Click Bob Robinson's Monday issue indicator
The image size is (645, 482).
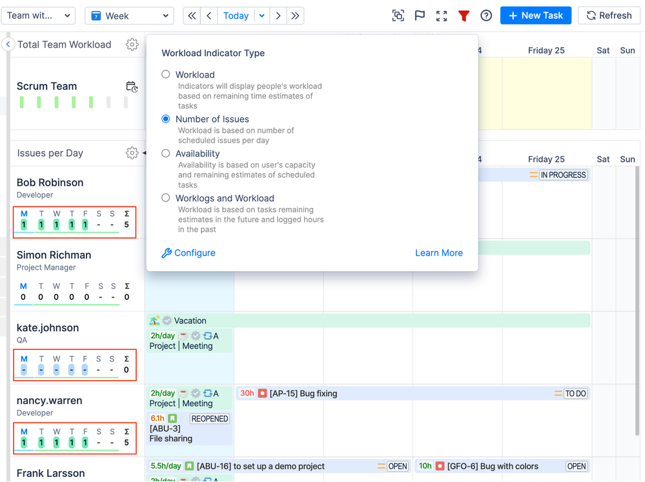(x=24, y=225)
